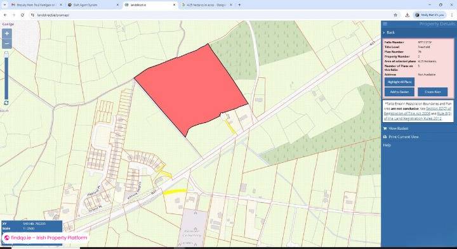This screenshot has height=249, width=457.
Task: Open View Basket menu item
Action: [x=398, y=129]
